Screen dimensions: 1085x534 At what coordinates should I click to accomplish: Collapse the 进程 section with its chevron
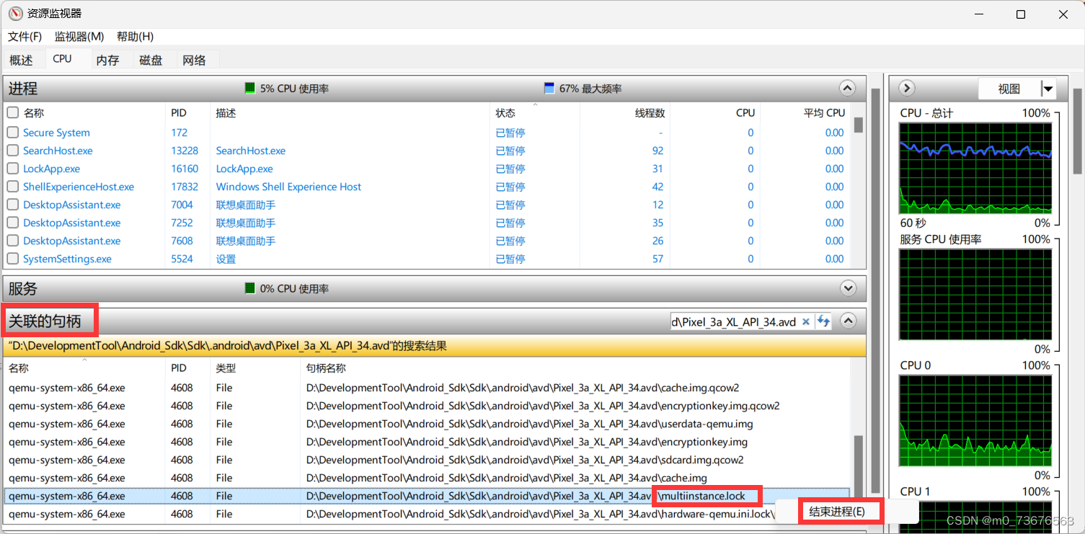tap(847, 89)
